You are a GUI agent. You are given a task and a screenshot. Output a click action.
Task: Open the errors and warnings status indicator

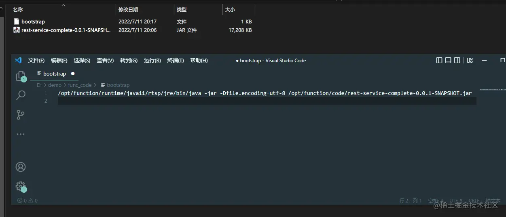point(28,200)
